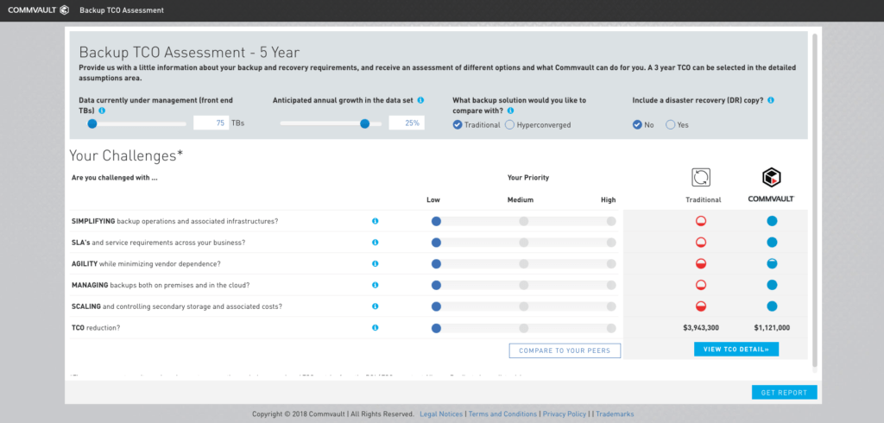Open info icon for disaster recovery copy

click(771, 100)
